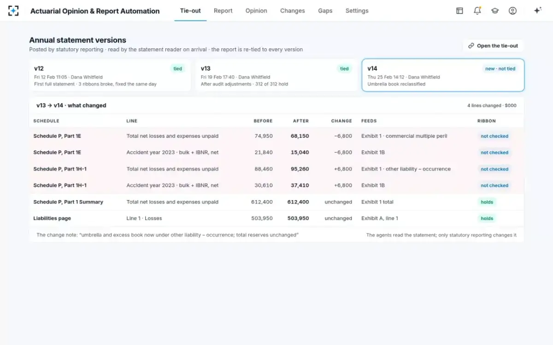553x345 pixels.
Task: Click the after value 68,150
Action: coord(300,136)
